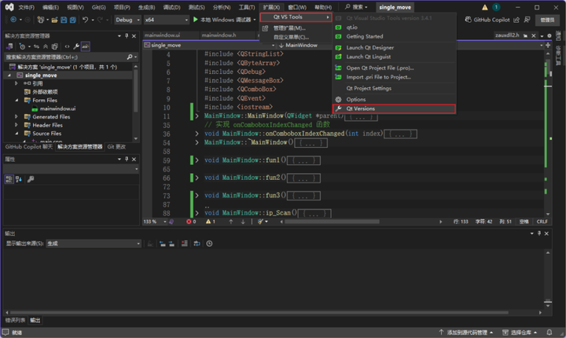Click the gear icon right of document tabs
The height and width of the screenshot is (338, 566).
[x=549, y=35]
